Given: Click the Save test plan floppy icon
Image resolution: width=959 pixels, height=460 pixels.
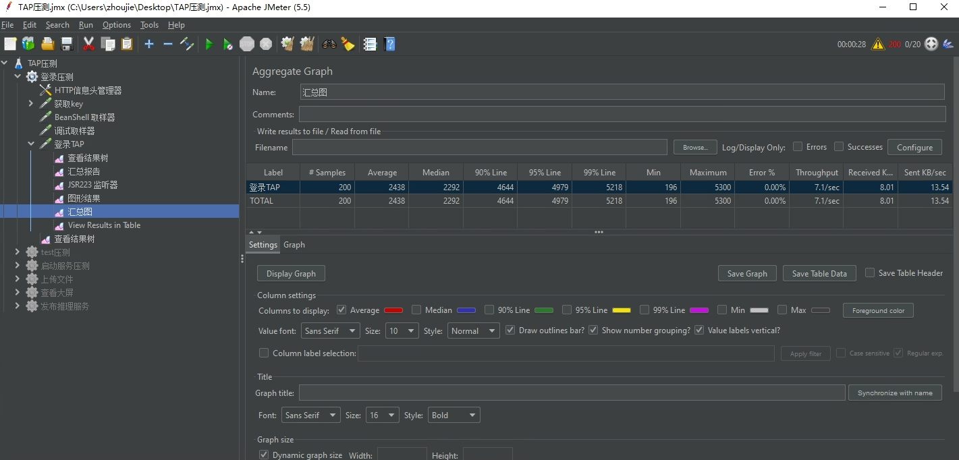Looking at the screenshot, I should [67, 44].
